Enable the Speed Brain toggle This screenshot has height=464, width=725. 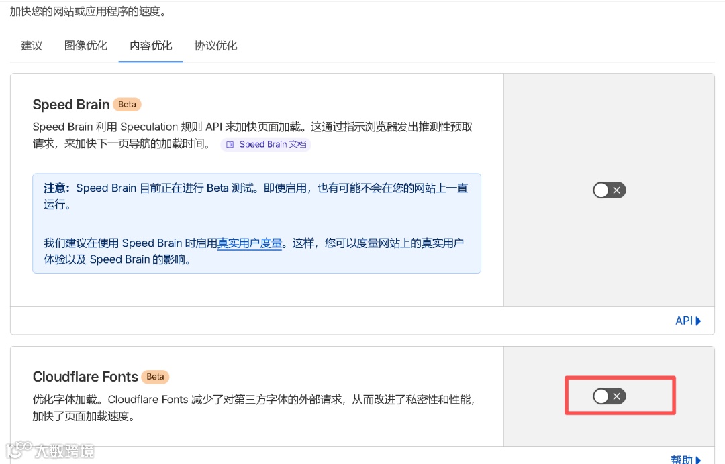click(x=610, y=190)
